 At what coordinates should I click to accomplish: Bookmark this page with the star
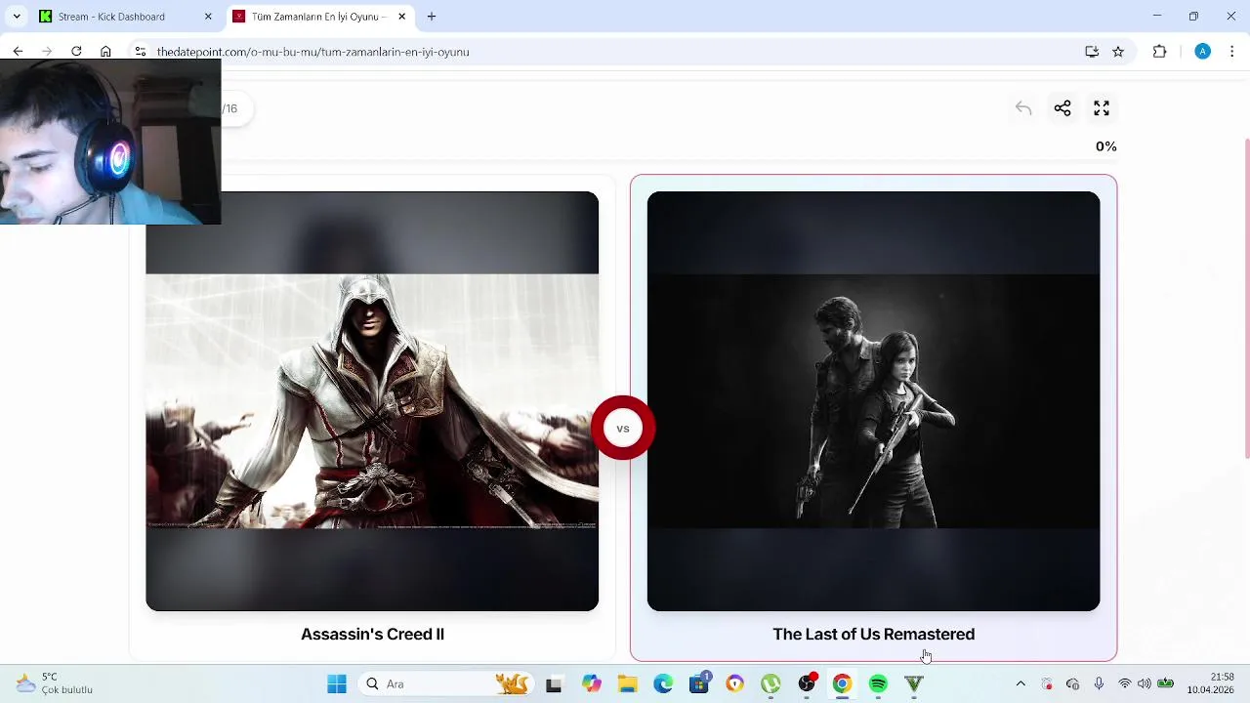(1118, 52)
